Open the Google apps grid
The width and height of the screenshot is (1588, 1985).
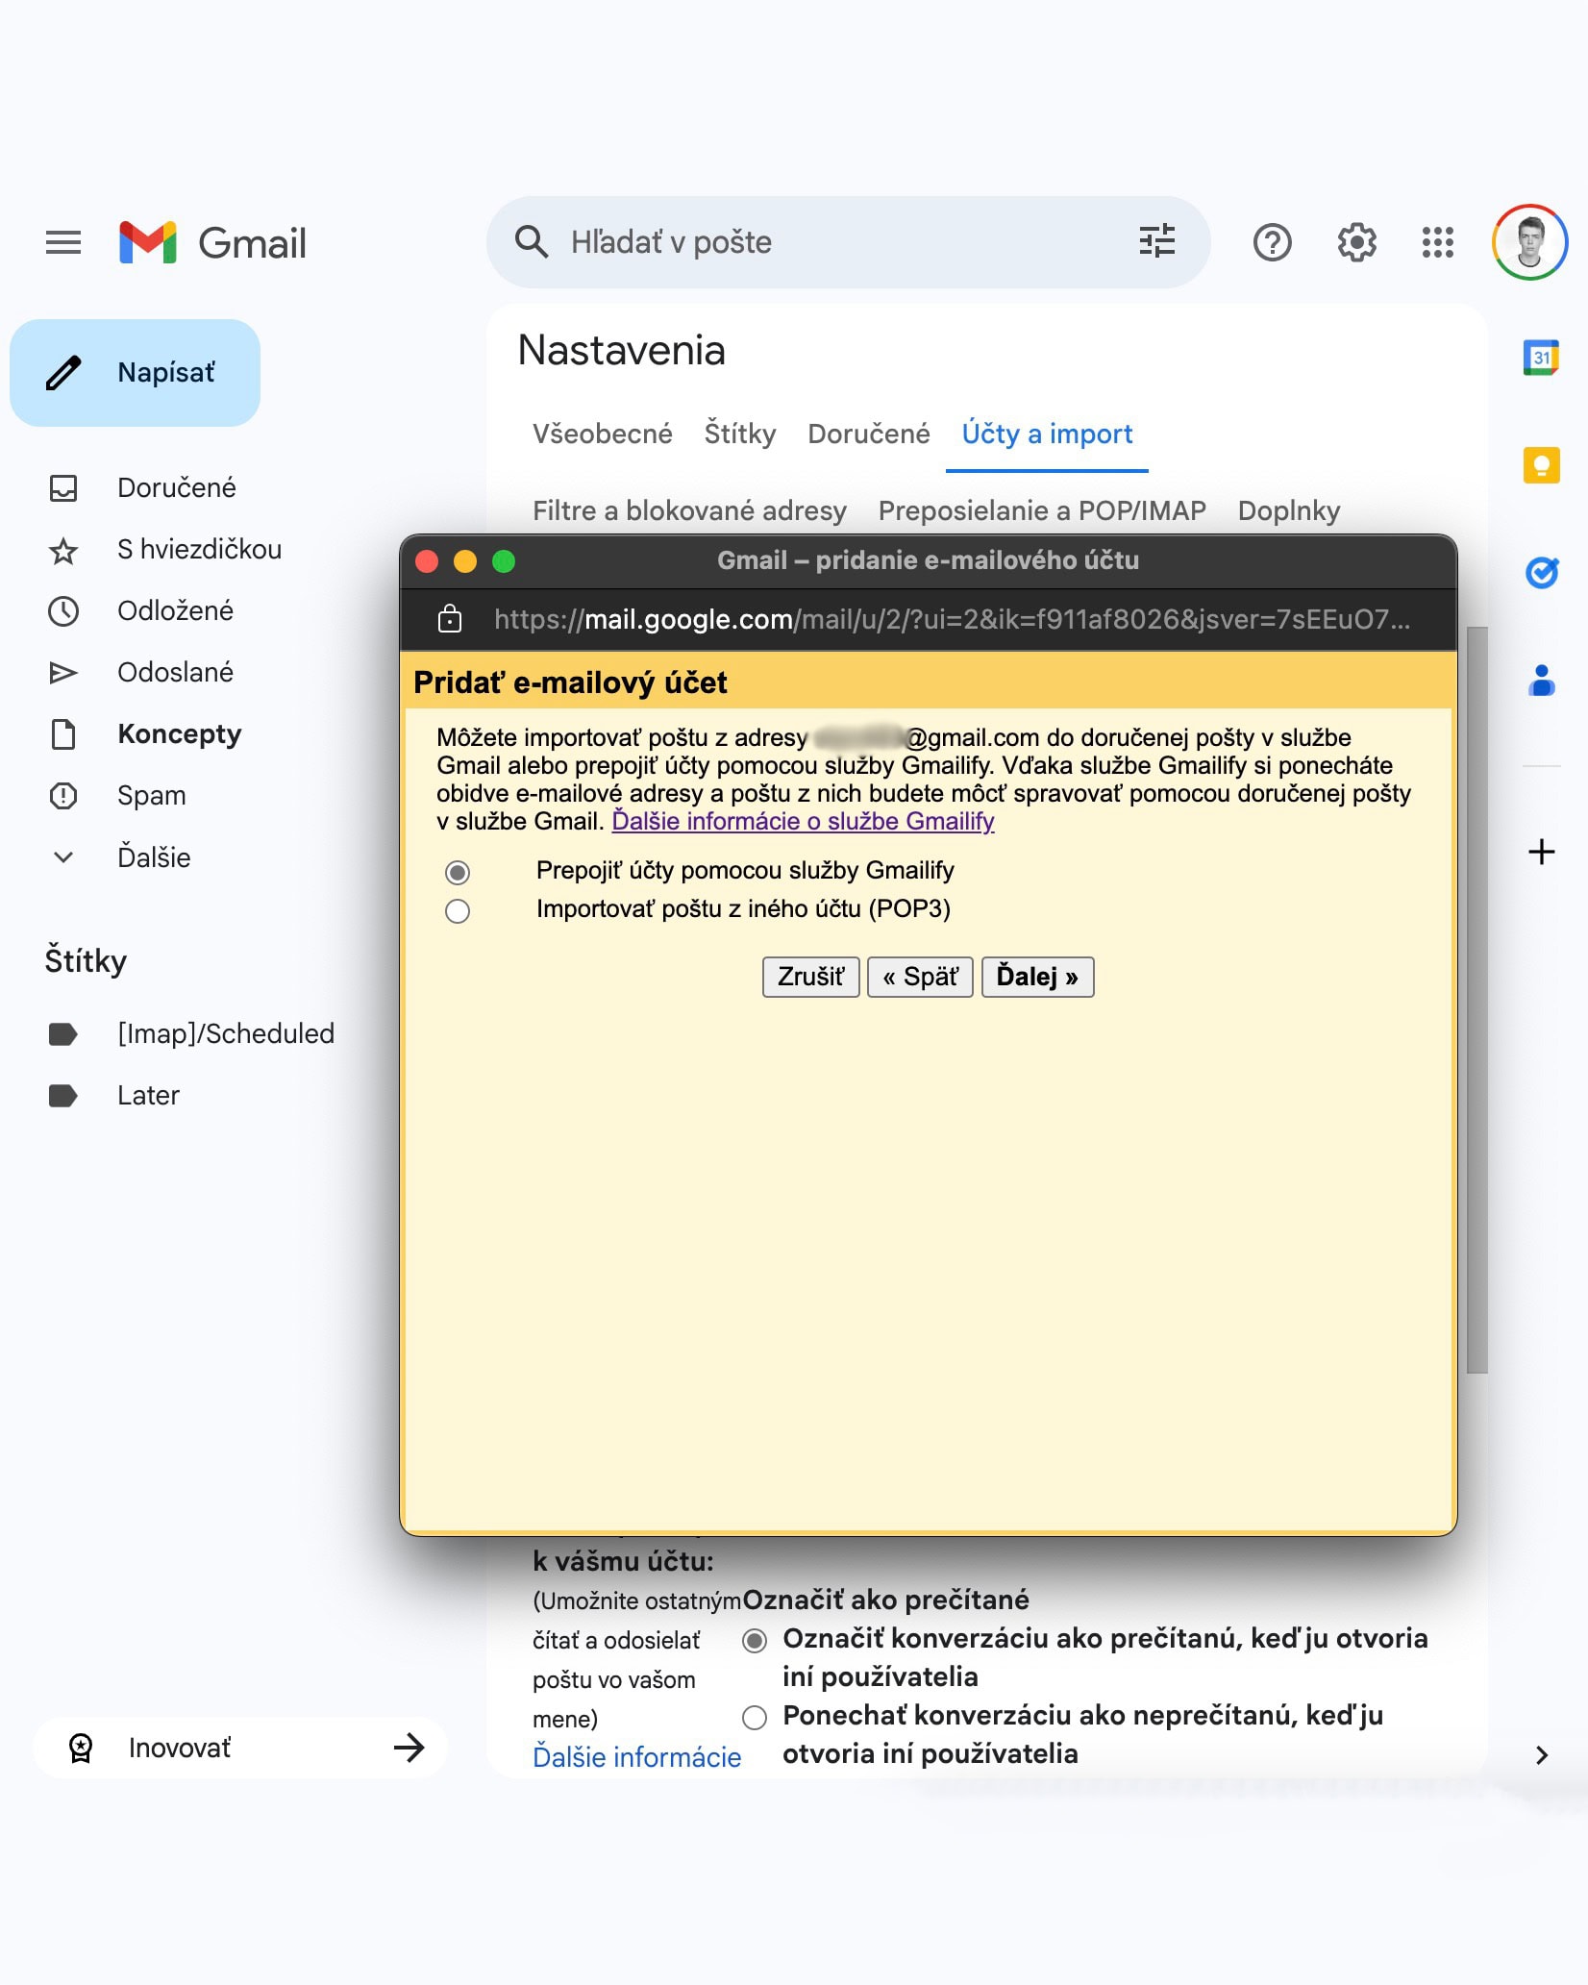pyautogui.click(x=1438, y=242)
